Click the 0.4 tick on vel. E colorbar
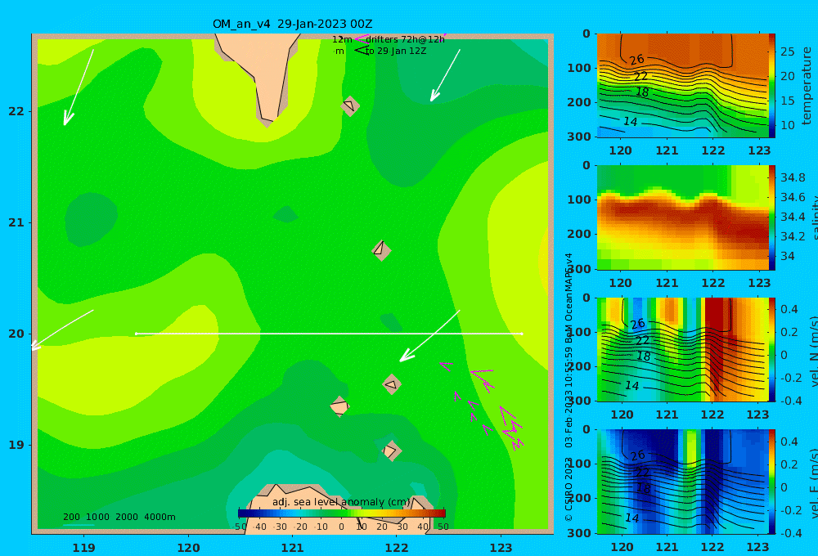Screen dimensions: 818x556 (x=789, y=442)
